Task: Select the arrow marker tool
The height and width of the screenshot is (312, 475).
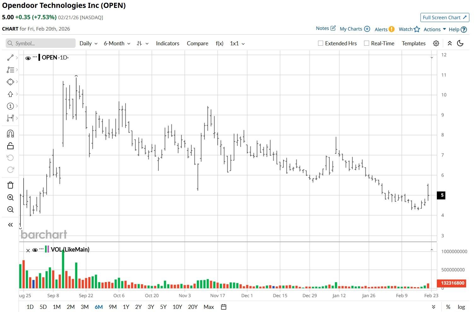Action: pos(10,94)
